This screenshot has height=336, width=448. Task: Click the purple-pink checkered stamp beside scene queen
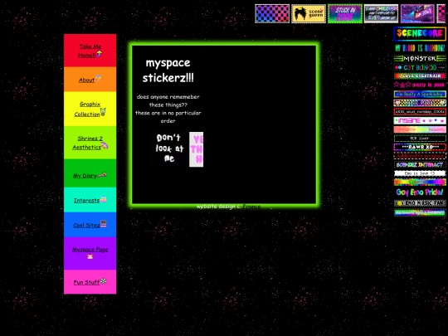pyautogui.click(x=272, y=13)
